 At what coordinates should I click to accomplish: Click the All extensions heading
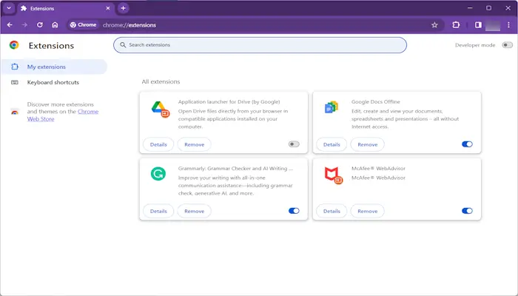pos(161,81)
